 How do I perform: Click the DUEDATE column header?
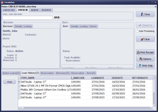pos(122,78)
